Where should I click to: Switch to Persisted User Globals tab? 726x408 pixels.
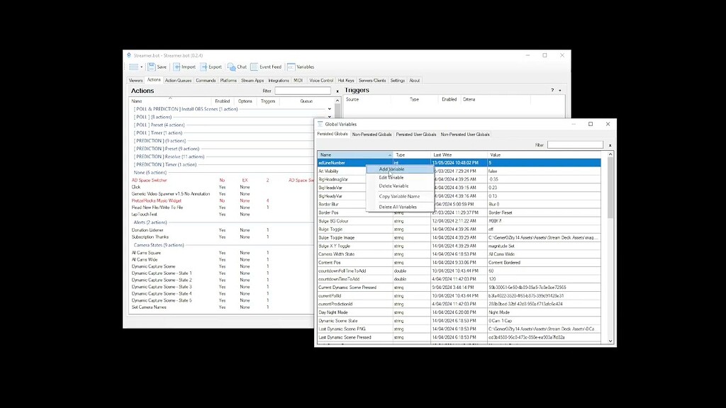(415, 135)
